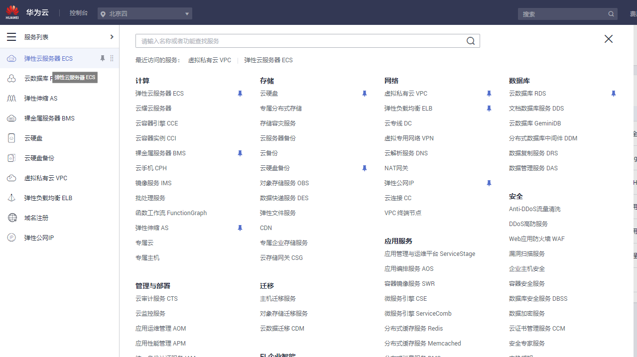
Task: Open 应用运维管理 AOM service
Action: tap(160, 329)
